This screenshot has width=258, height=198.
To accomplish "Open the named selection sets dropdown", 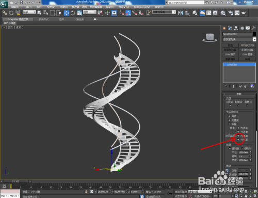I will coord(164,12).
